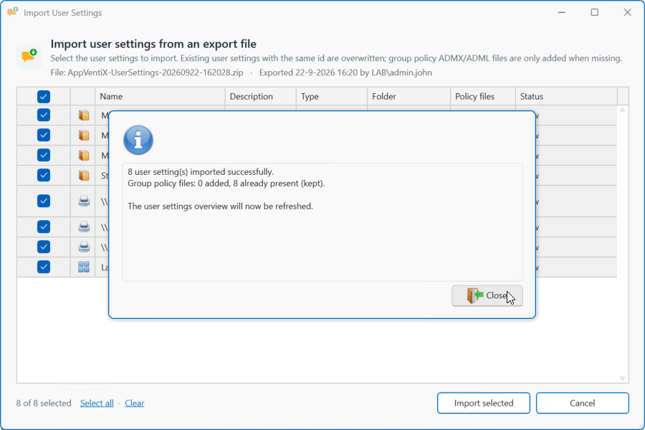This screenshot has width=645, height=430.
Task: Uncheck the checkbox of the row starting "St"
Action: coord(44,176)
